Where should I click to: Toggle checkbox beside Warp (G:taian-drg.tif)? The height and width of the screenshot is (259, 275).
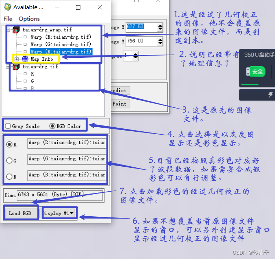click(x=25, y=44)
